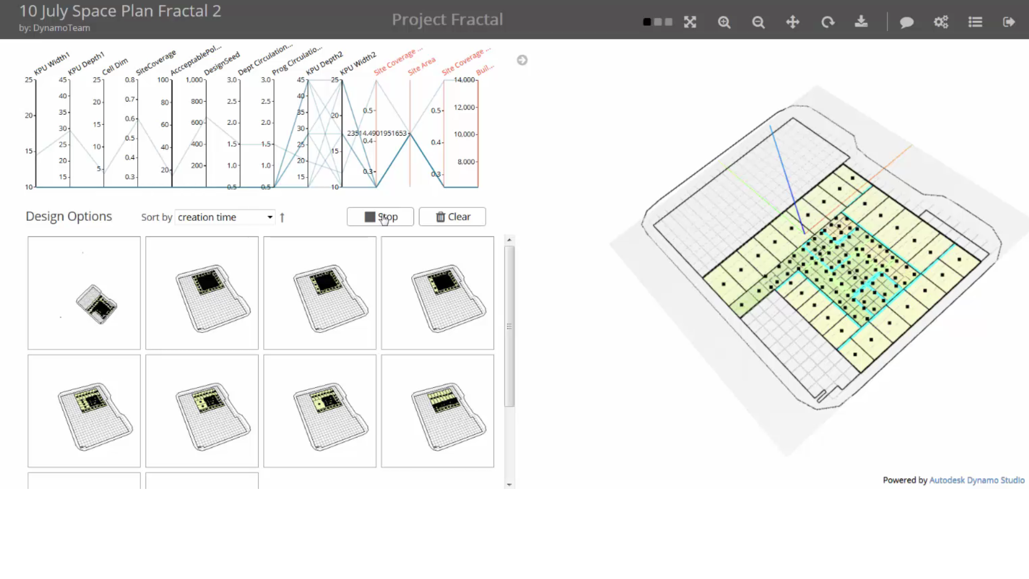Open the settings gears icon
The width and height of the screenshot is (1029, 579).
coord(941,22)
